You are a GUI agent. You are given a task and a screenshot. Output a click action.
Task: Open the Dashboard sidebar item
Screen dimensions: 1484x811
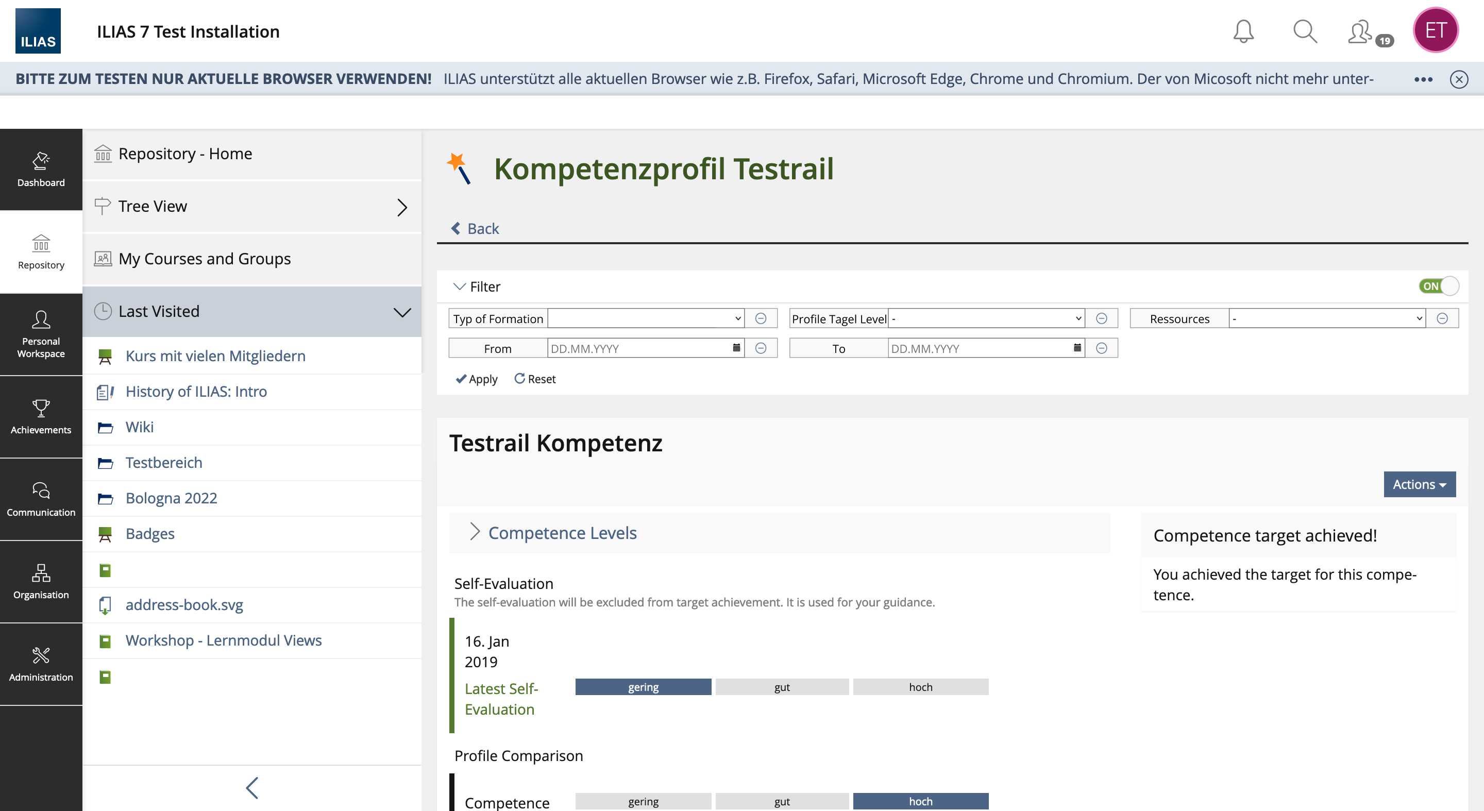41,170
